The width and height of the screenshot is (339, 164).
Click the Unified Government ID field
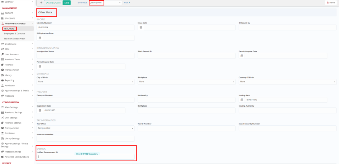click(85, 157)
